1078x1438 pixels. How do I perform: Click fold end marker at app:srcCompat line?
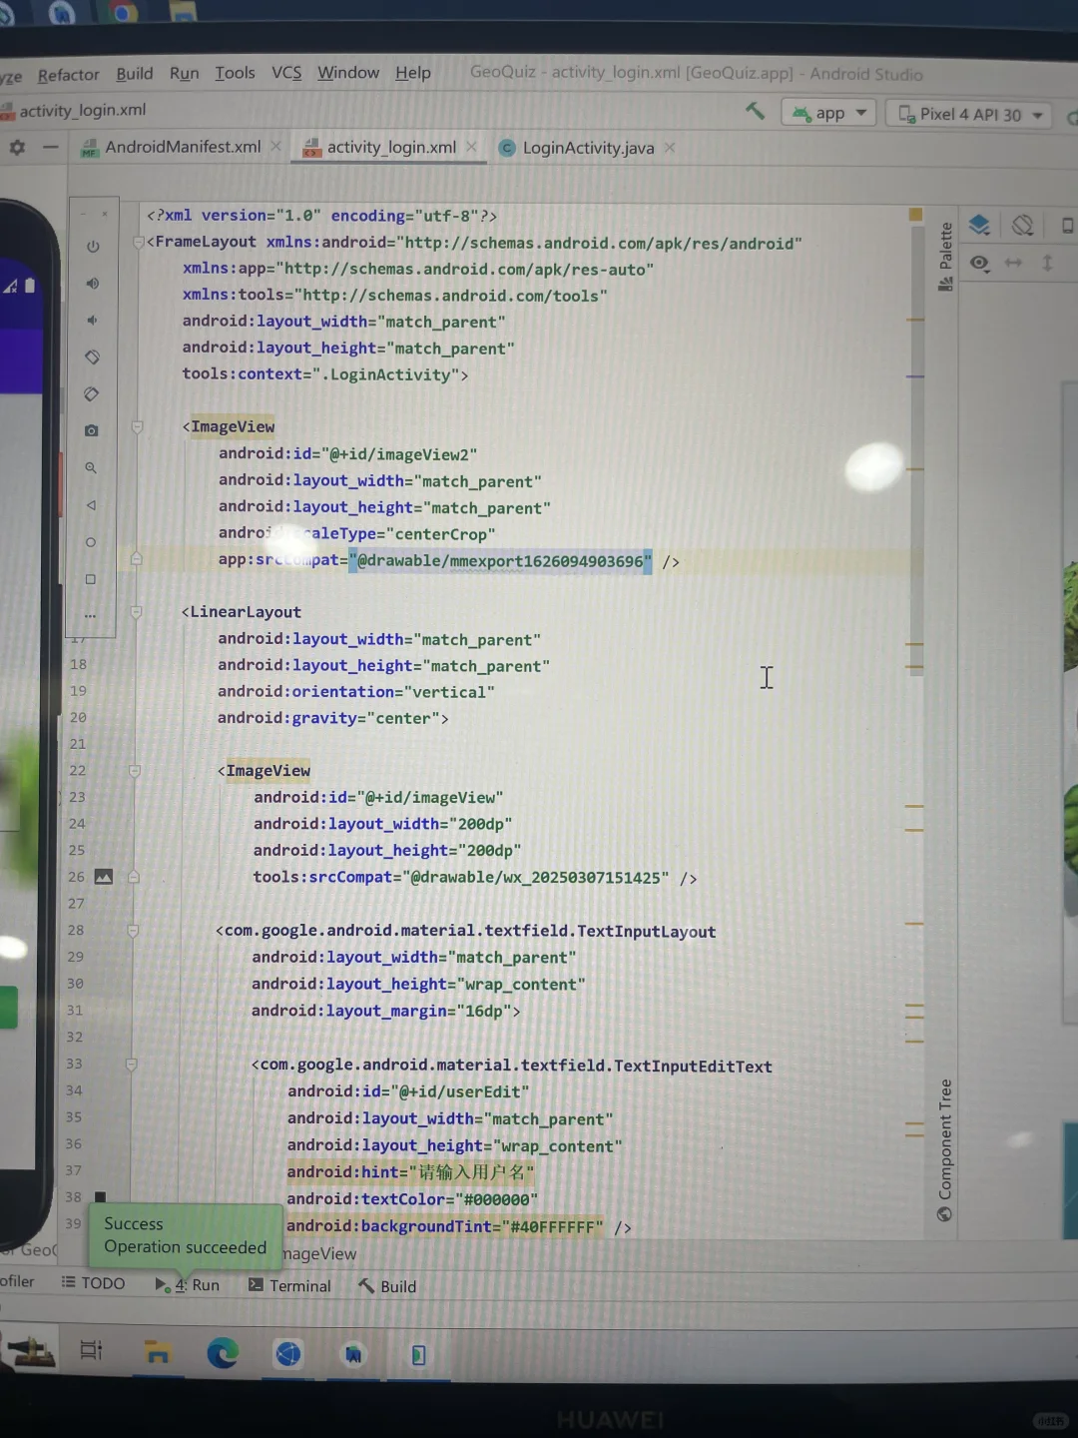[137, 559]
